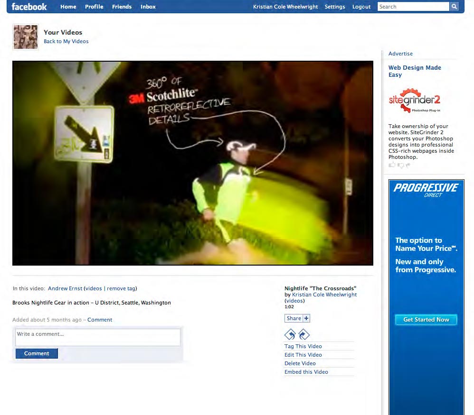This screenshot has height=415, width=474.
Task: Click the Write a comment field
Action: tap(98, 337)
